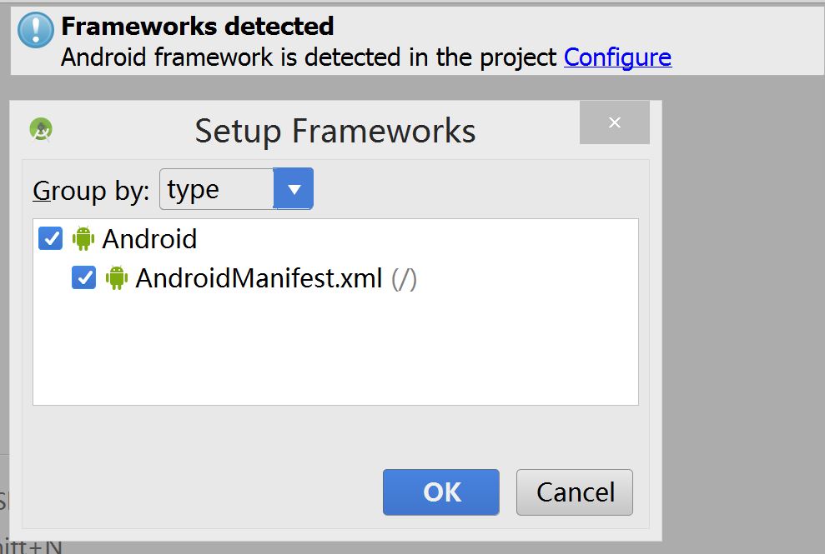Click the Configure link

(617, 57)
